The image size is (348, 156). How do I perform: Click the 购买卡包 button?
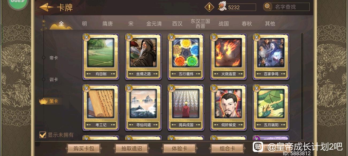coord(84,149)
